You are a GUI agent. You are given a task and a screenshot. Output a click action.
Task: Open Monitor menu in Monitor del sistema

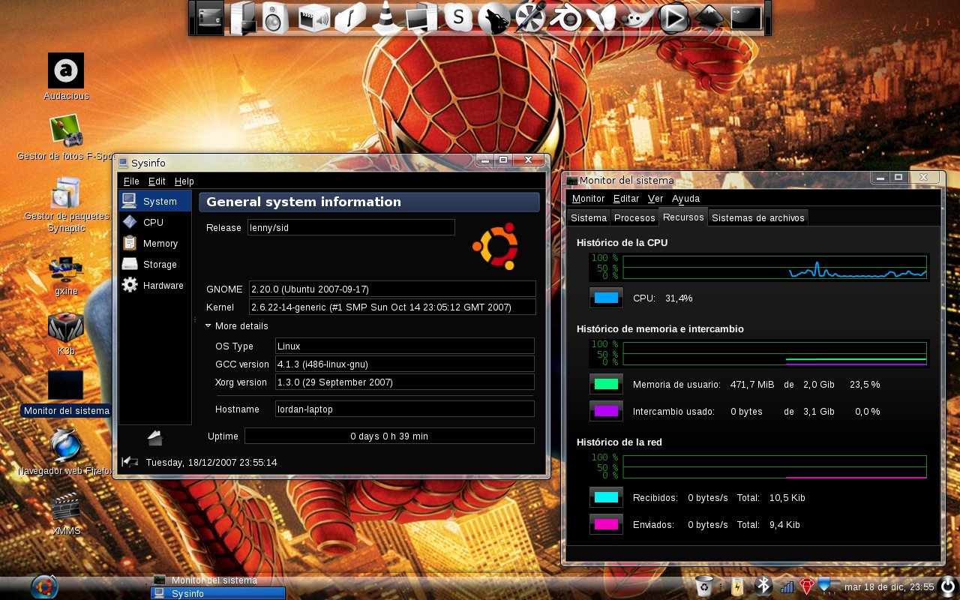click(588, 199)
